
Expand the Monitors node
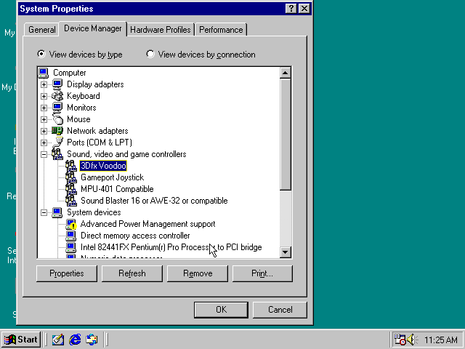[x=44, y=108]
